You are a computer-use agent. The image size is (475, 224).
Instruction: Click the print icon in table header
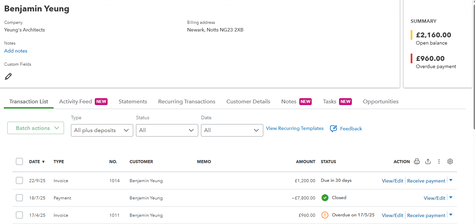tap(417, 161)
